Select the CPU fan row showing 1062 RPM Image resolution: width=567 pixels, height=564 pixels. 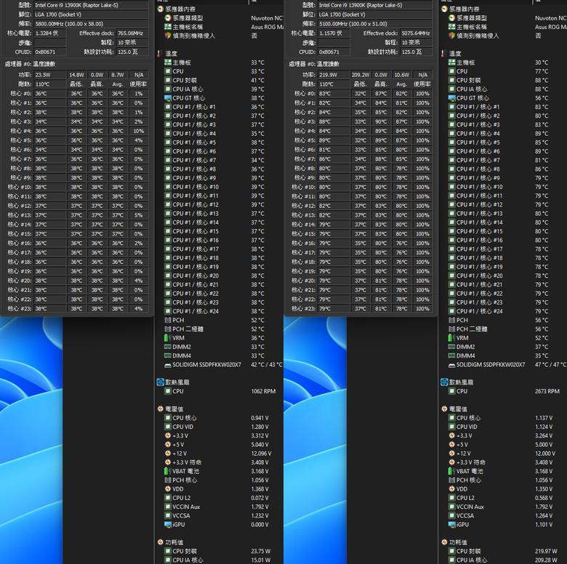tap(220, 391)
